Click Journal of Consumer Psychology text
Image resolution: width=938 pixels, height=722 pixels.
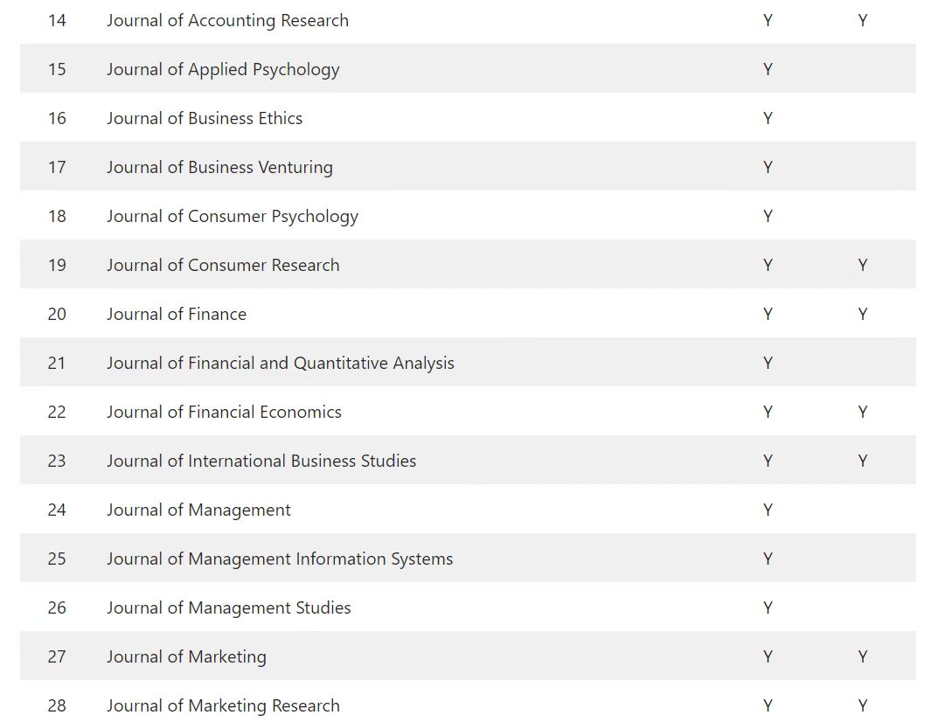(x=233, y=216)
